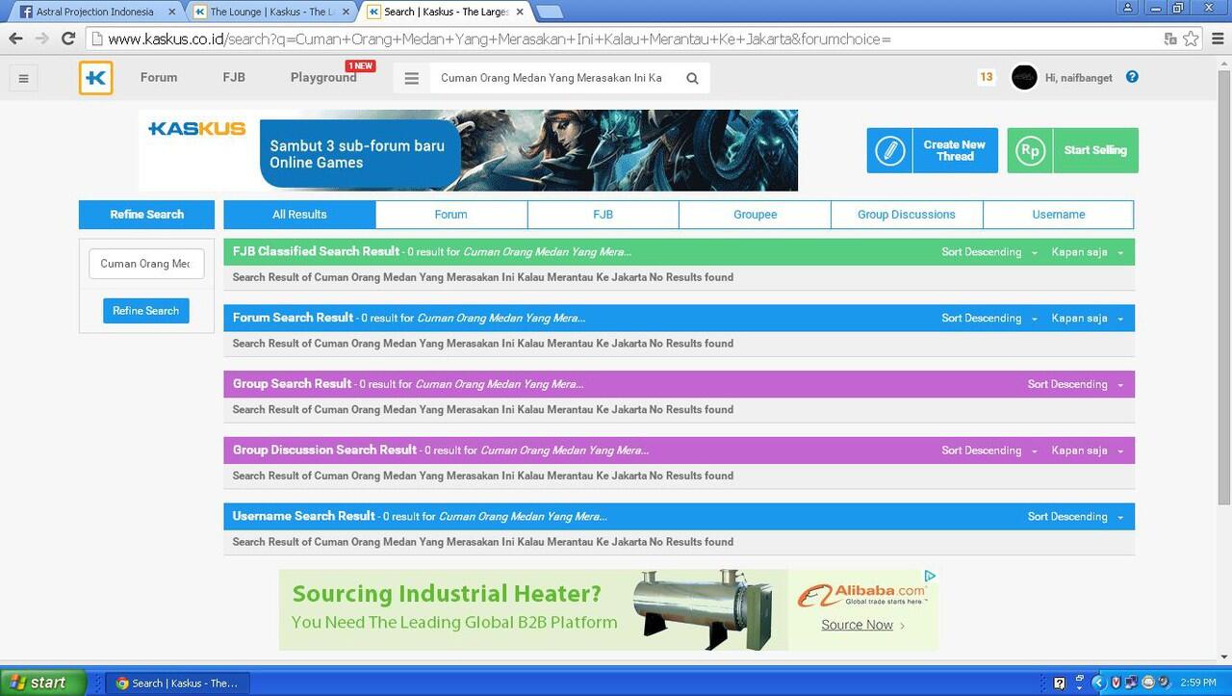
Task: Click the Search Kaskus taskbar button
Action: (x=175, y=683)
